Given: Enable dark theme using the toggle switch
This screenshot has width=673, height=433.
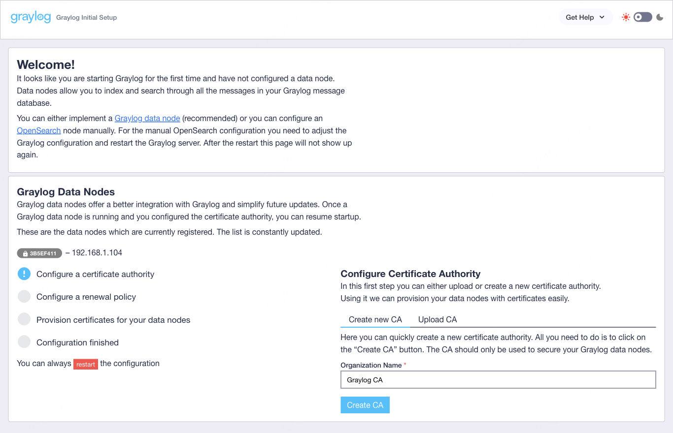Looking at the screenshot, I should (x=642, y=16).
